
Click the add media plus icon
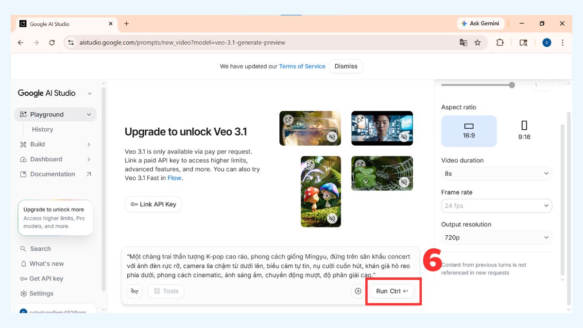(358, 291)
